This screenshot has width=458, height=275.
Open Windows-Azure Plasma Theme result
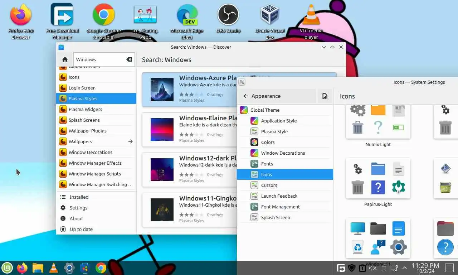[190, 90]
